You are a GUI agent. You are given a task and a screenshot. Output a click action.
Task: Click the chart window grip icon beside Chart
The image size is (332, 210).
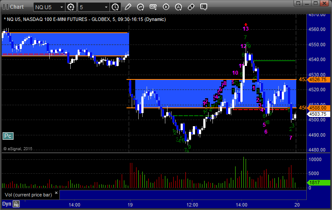pyautogui.click(x=6, y=7)
